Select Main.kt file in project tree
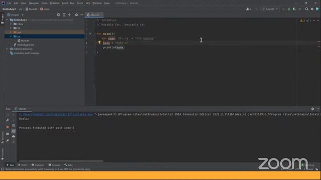This screenshot has width=321, height=180. coord(23,40)
